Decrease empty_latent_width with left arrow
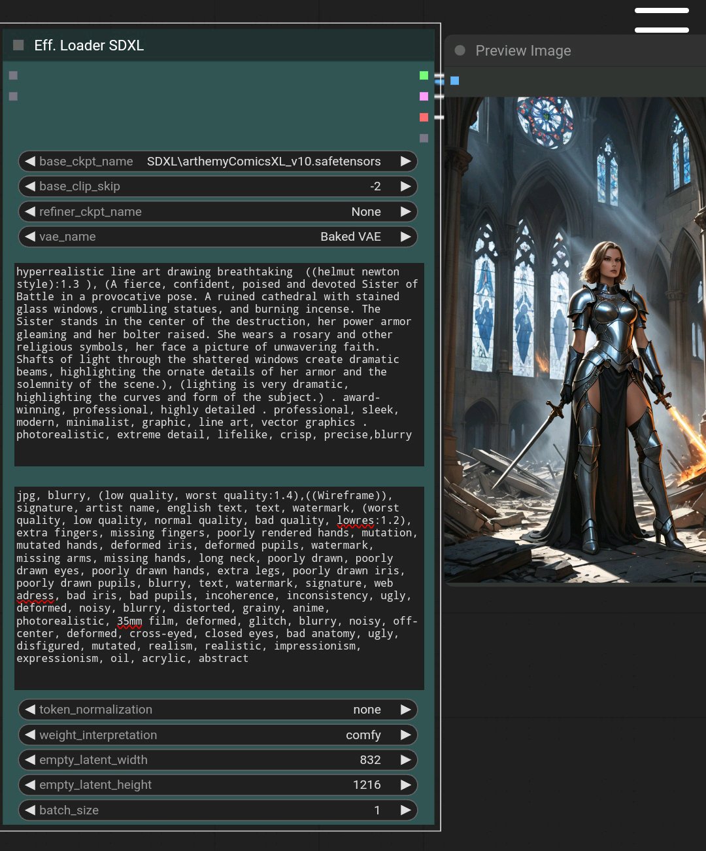Viewport: 706px width, 851px height. 30,759
